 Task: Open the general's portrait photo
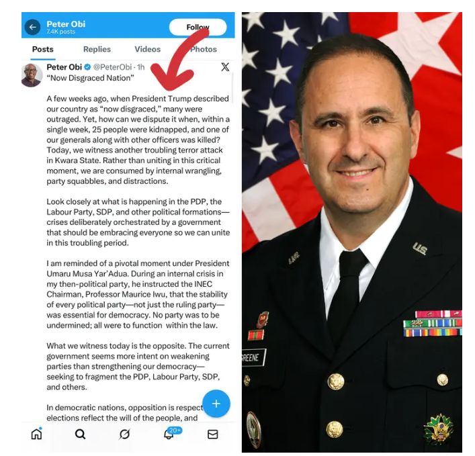click(x=351, y=232)
